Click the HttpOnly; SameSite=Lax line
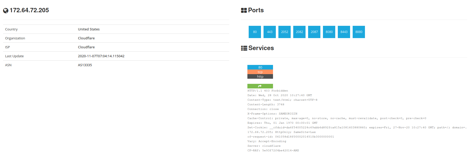The height and width of the screenshot is (160, 472). pyautogui.click(x=281, y=132)
